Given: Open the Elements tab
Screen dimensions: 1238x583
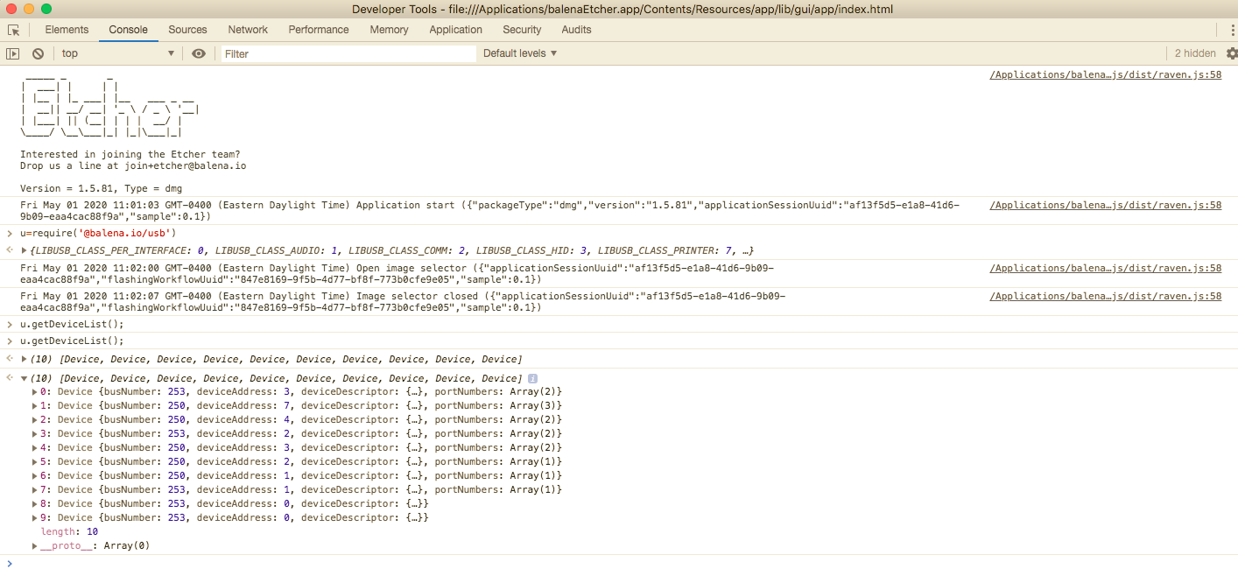Looking at the screenshot, I should tap(67, 30).
